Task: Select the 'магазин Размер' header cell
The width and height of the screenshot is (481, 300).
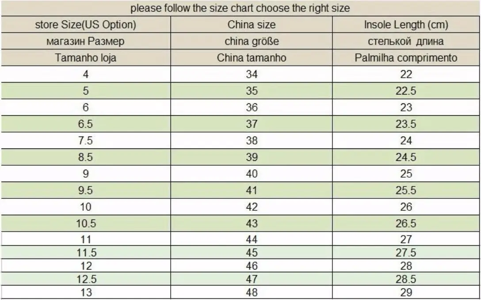Action: coord(86,41)
